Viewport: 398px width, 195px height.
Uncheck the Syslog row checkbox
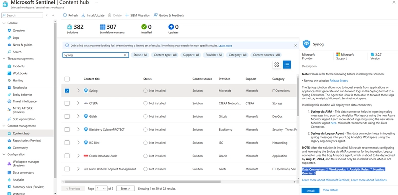point(67,91)
